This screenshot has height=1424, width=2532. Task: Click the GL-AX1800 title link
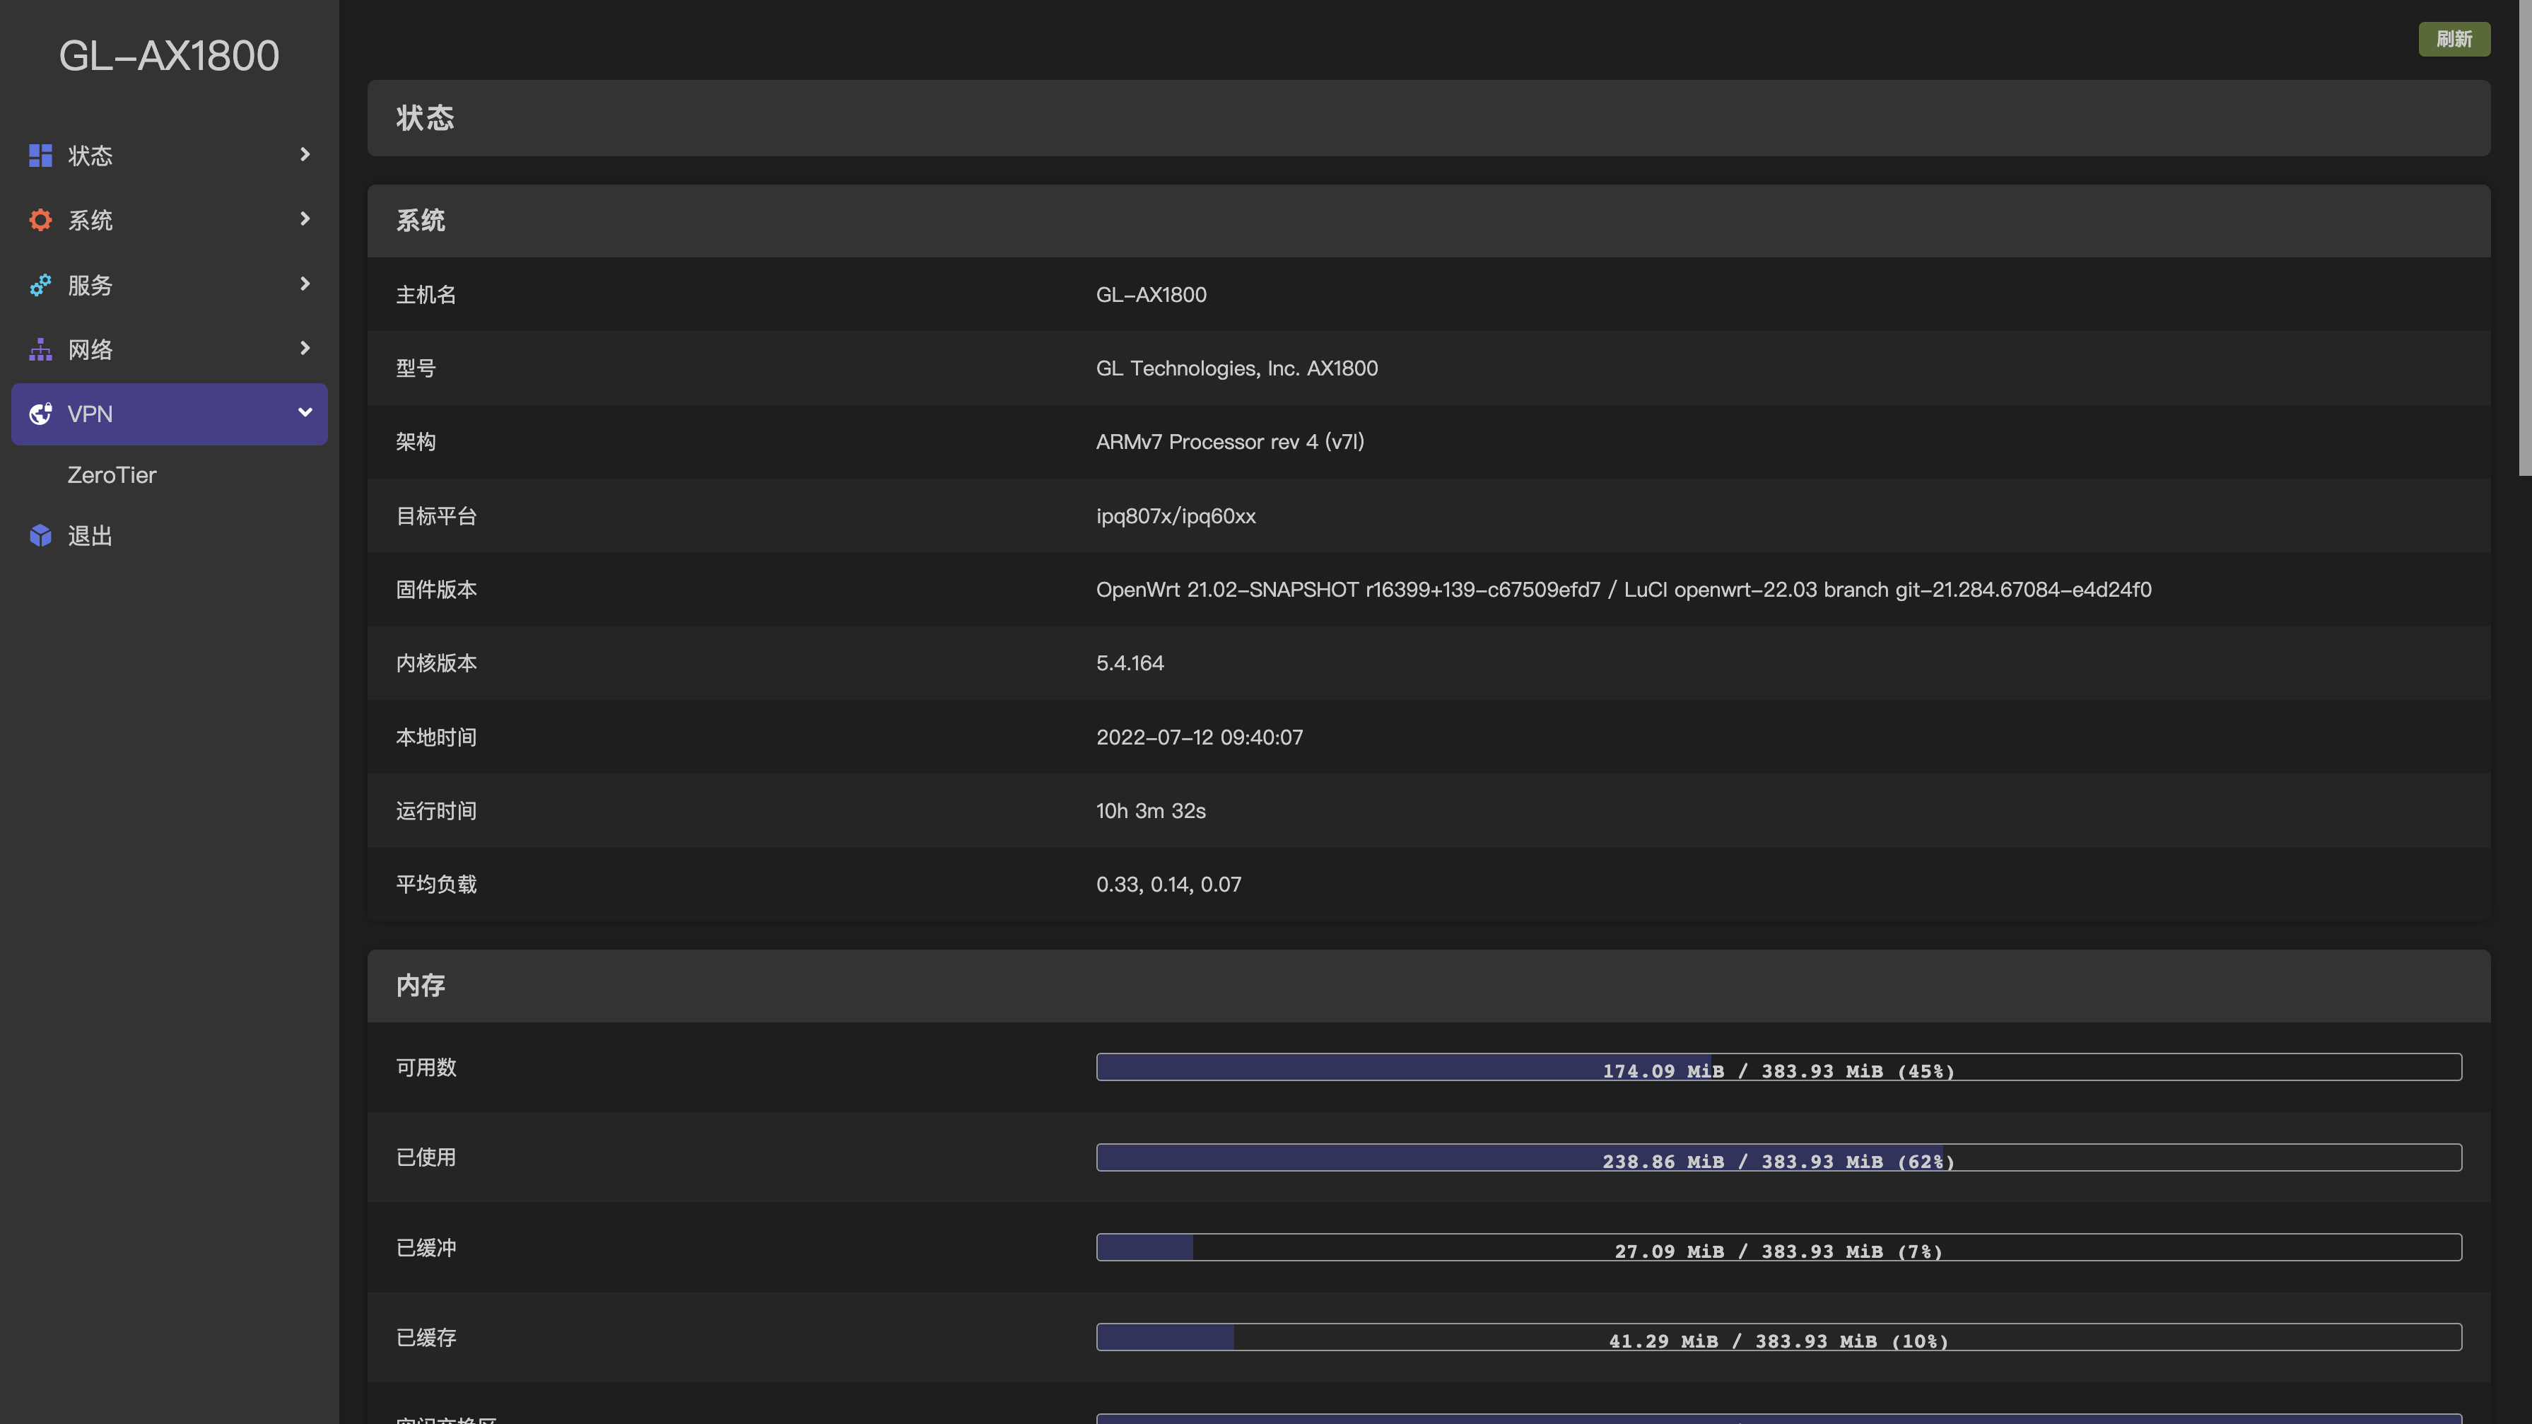click(169, 55)
